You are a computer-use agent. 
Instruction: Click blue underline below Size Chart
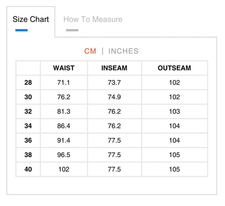click(x=22, y=30)
